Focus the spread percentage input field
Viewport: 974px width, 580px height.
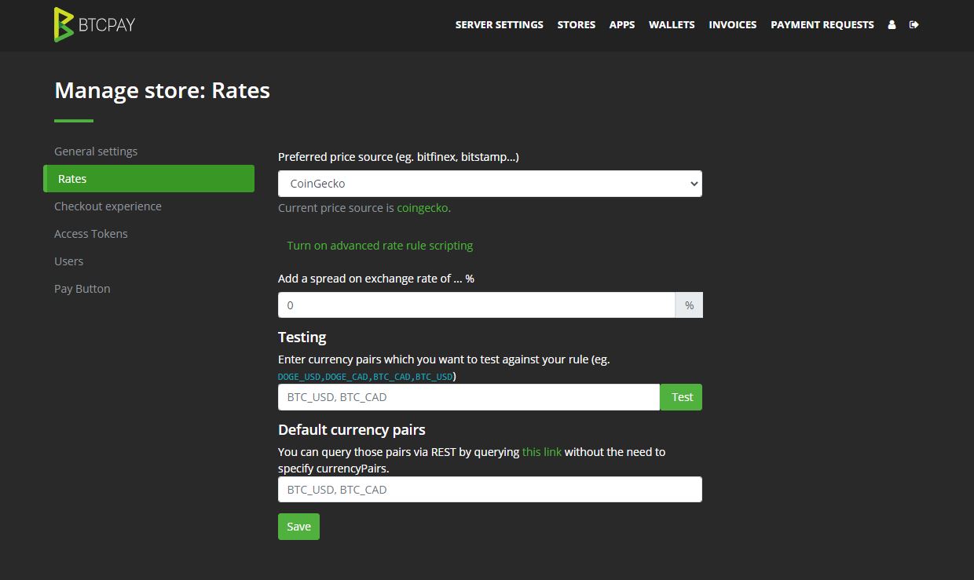click(477, 305)
